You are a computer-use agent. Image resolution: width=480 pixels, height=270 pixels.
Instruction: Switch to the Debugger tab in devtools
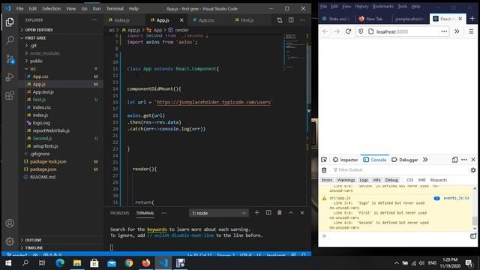tap(405, 160)
